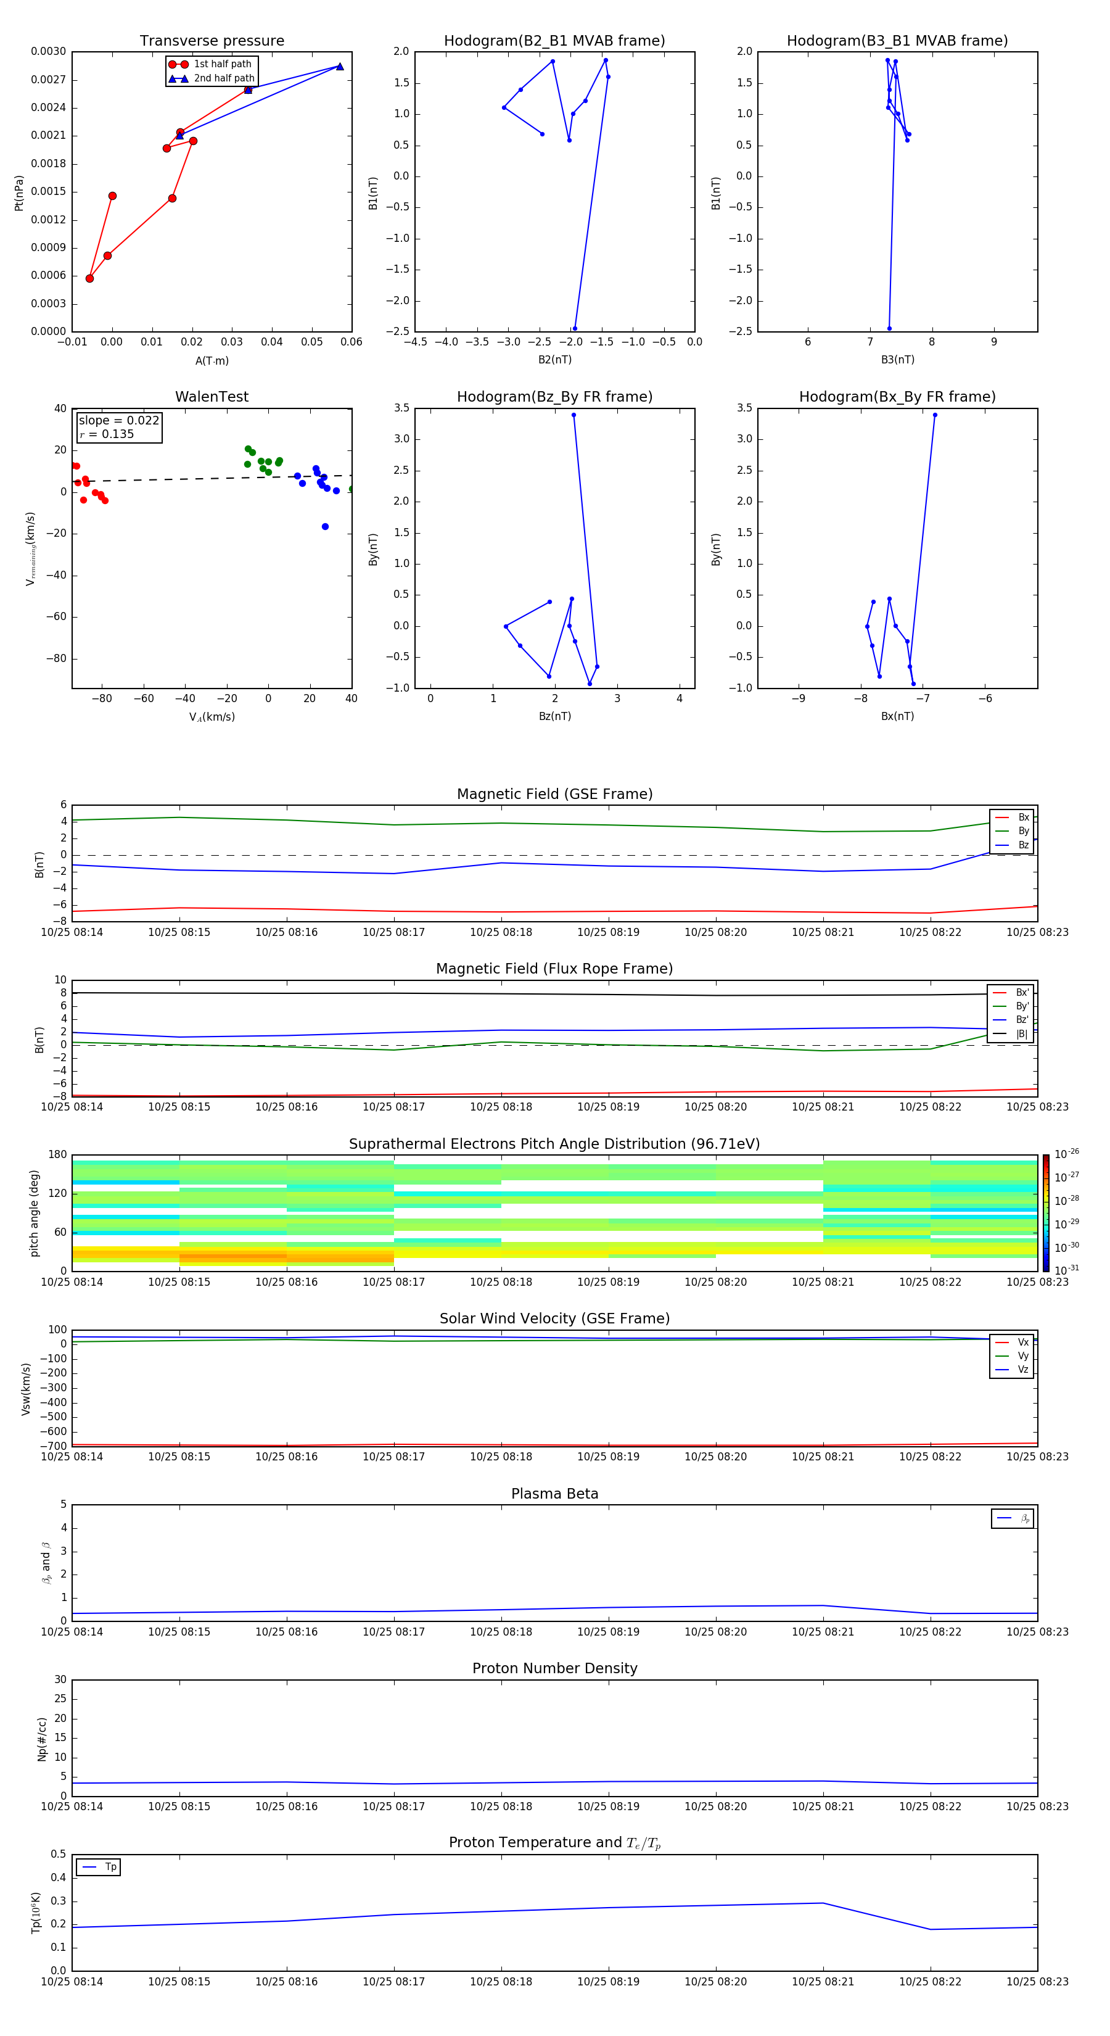
Task: Select the "WalenTest" plot title
Action: 212,397
